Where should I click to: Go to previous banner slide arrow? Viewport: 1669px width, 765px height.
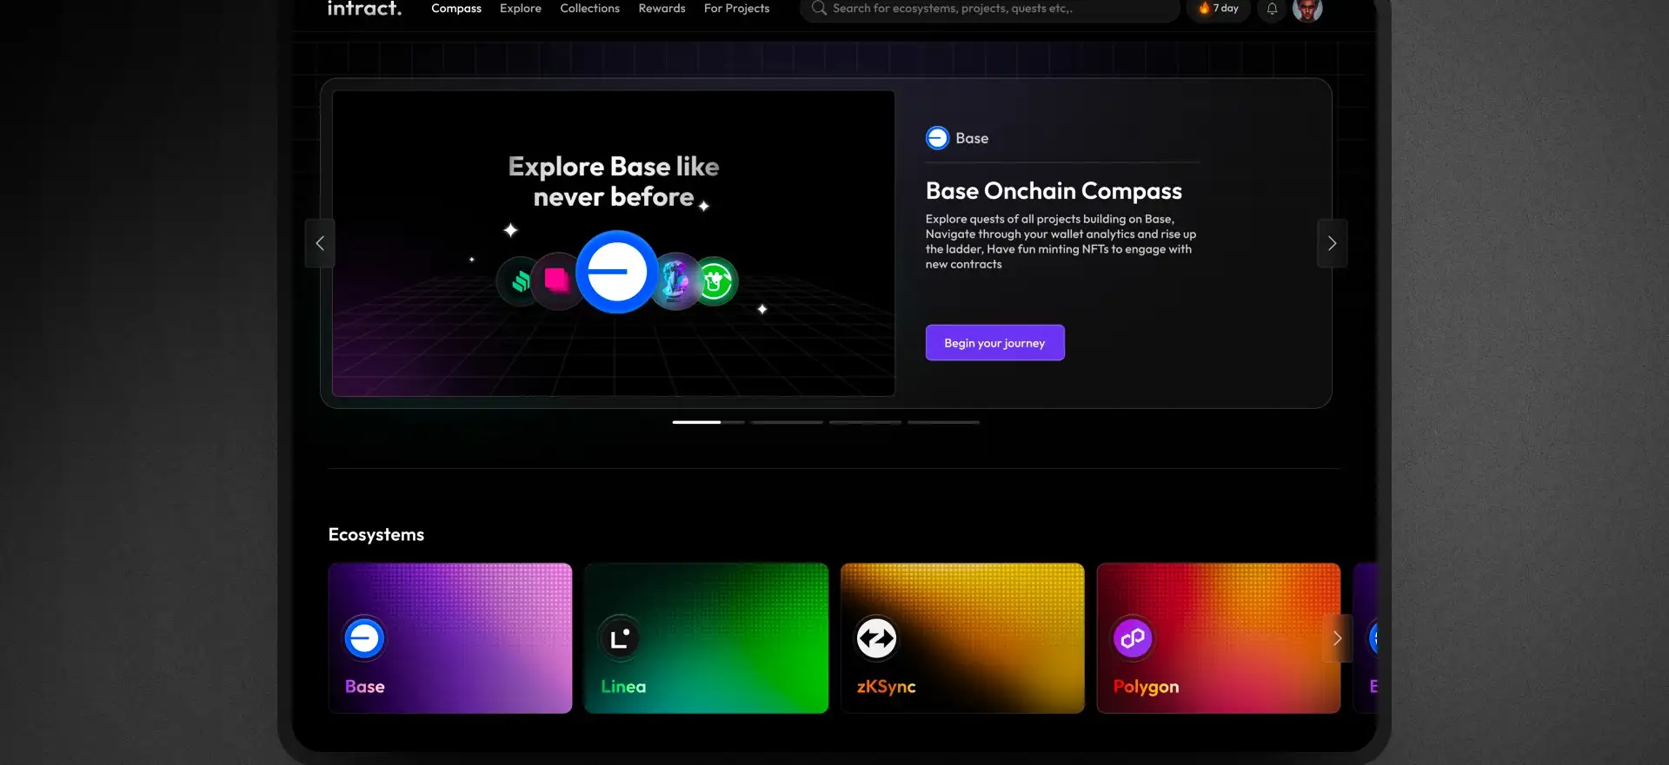click(320, 243)
